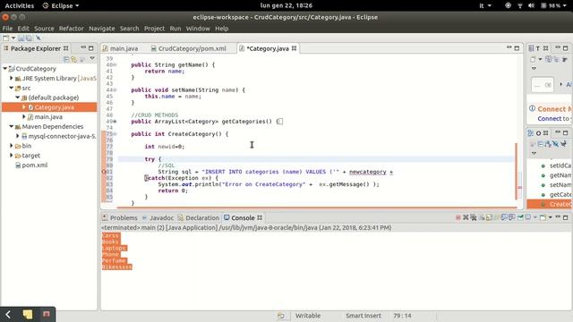Collapse the src folder node
The height and width of the screenshot is (322, 573).
tap(12, 88)
